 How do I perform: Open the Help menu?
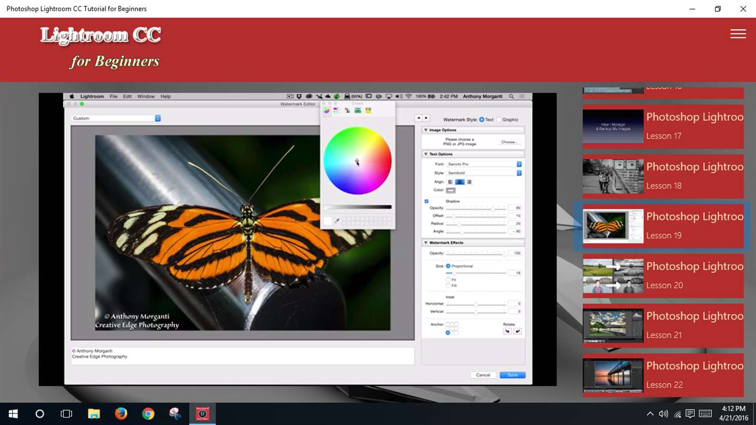[x=165, y=97]
